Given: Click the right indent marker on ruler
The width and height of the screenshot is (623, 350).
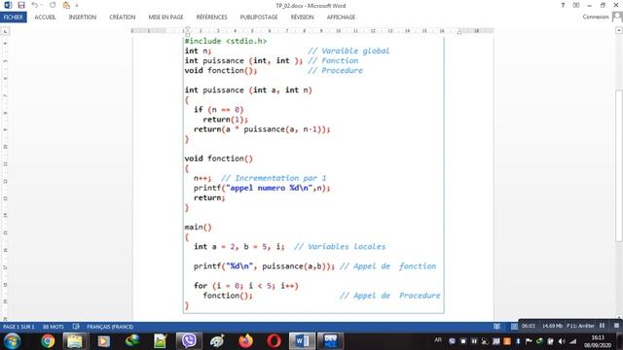Looking at the screenshot, I should pyautogui.click(x=459, y=32).
